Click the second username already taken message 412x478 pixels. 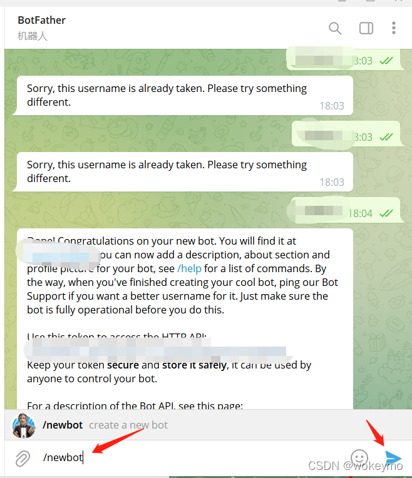tap(185, 171)
